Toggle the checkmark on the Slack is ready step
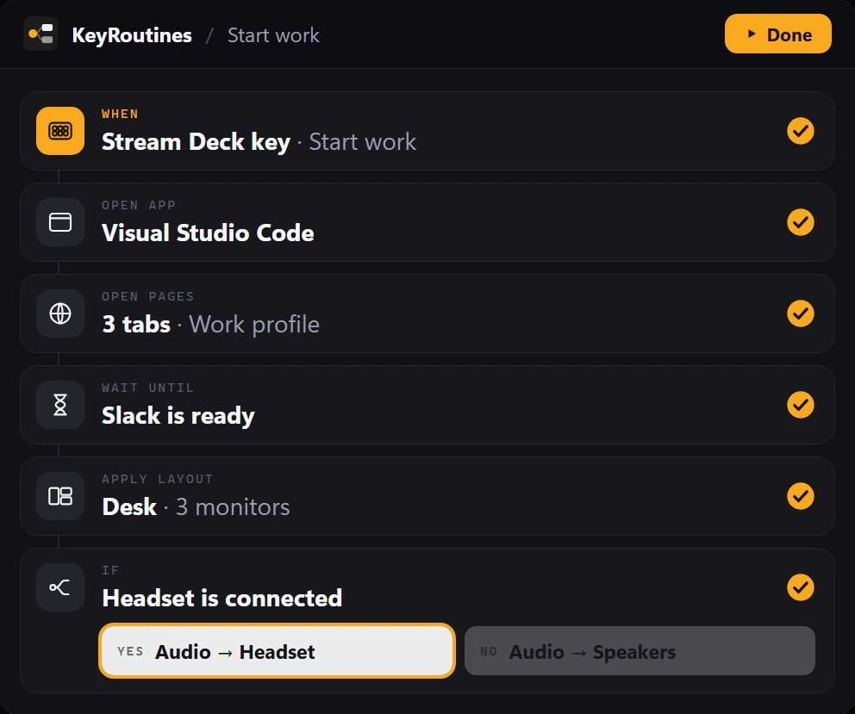Viewport: 855px width, 714px height. pos(800,405)
